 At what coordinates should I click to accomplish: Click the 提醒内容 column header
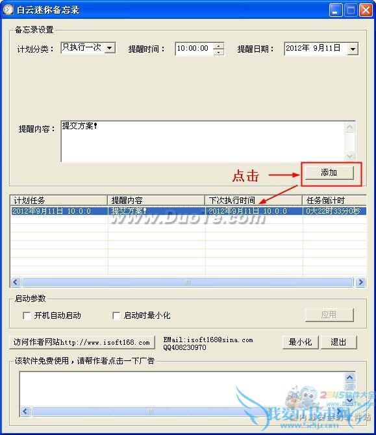click(x=156, y=201)
